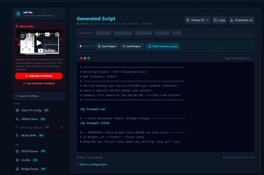Expand the History chevron arrow
This screenshot has width=264, height=175.
(207, 20)
